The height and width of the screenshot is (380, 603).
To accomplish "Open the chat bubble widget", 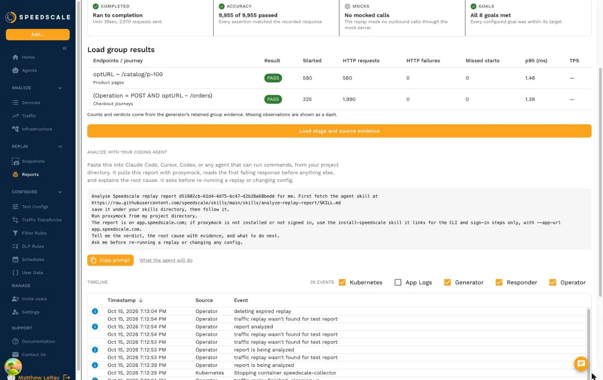I will click(x=582, y=364).
